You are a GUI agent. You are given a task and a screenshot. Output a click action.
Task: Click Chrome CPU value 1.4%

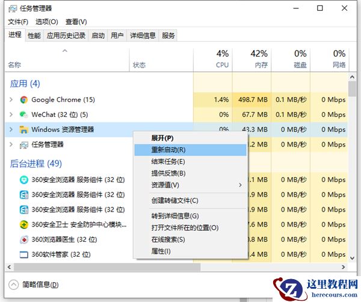[221, 99]
